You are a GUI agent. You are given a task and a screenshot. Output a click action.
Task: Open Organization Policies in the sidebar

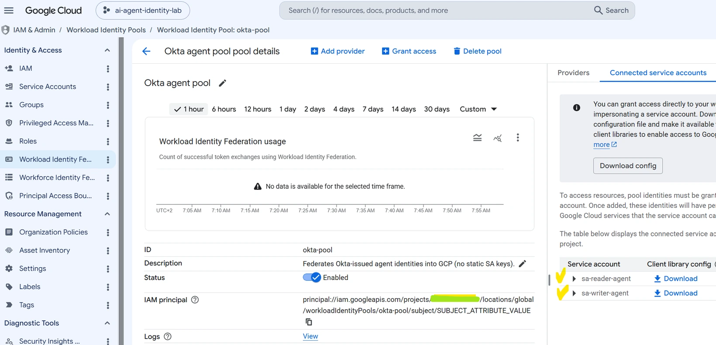53,232
